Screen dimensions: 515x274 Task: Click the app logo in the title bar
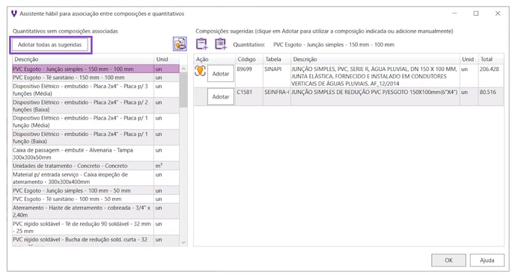13,13
